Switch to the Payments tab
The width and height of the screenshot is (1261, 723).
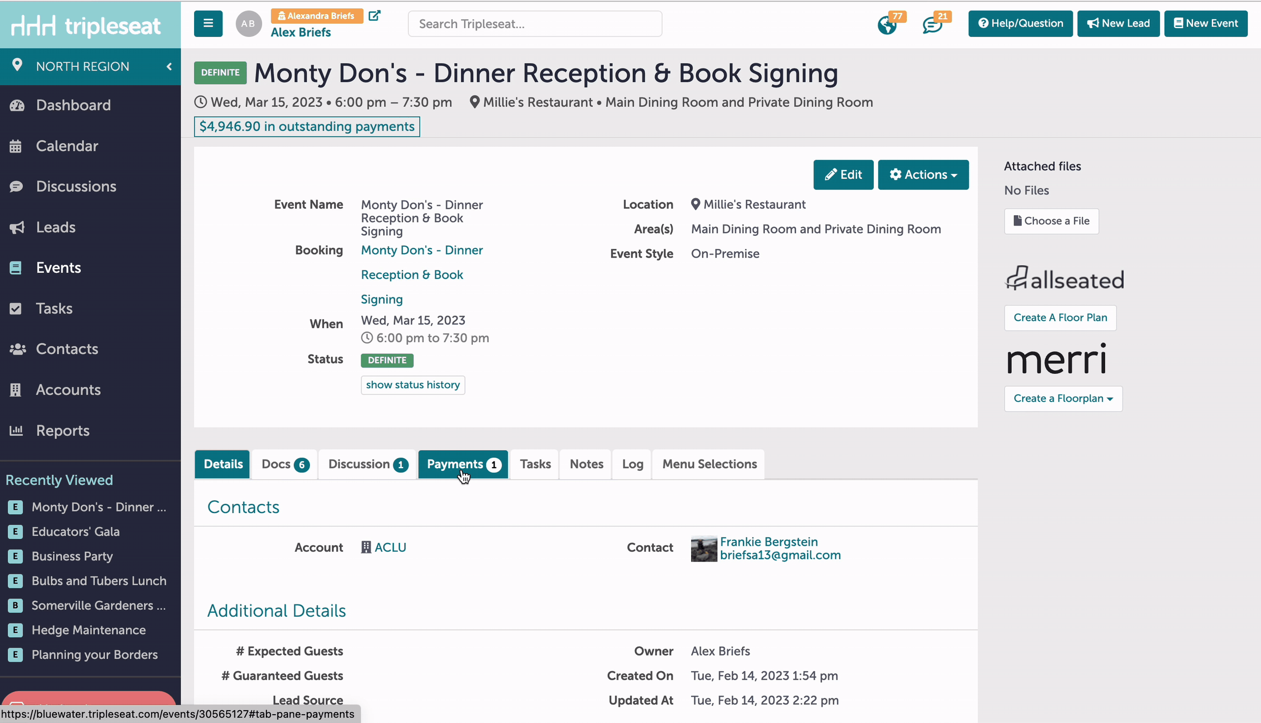tap(463, 464)
